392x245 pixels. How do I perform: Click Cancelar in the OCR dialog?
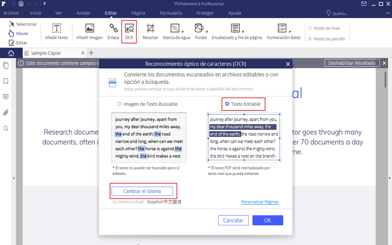click(x=233, y=220)
